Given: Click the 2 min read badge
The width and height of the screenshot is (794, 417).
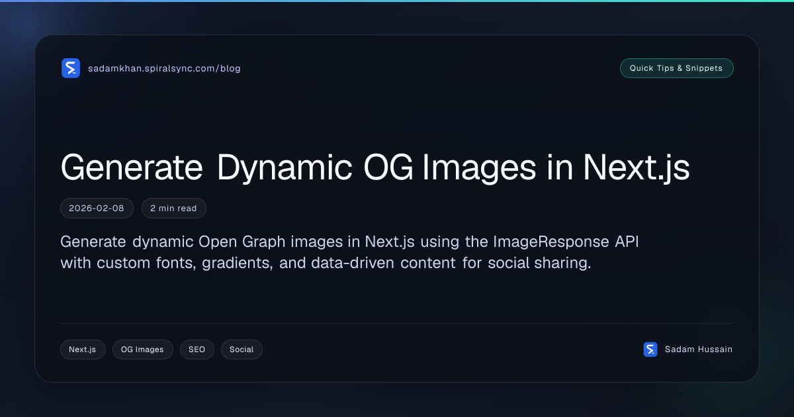Looking at the screenshot, I should pyautogui.click(x=173, y=208).
